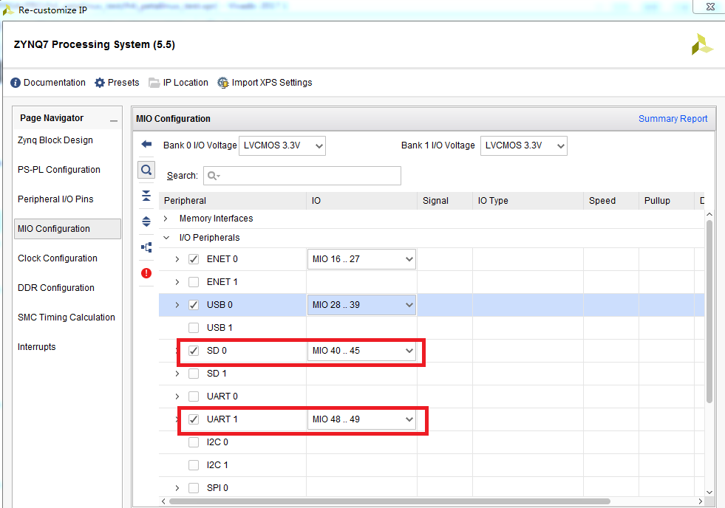Screen dimensions: 725x508
Task: Open SD 0 MIO 40 .. 45 dropdown
Action: [x=361, y=351]
